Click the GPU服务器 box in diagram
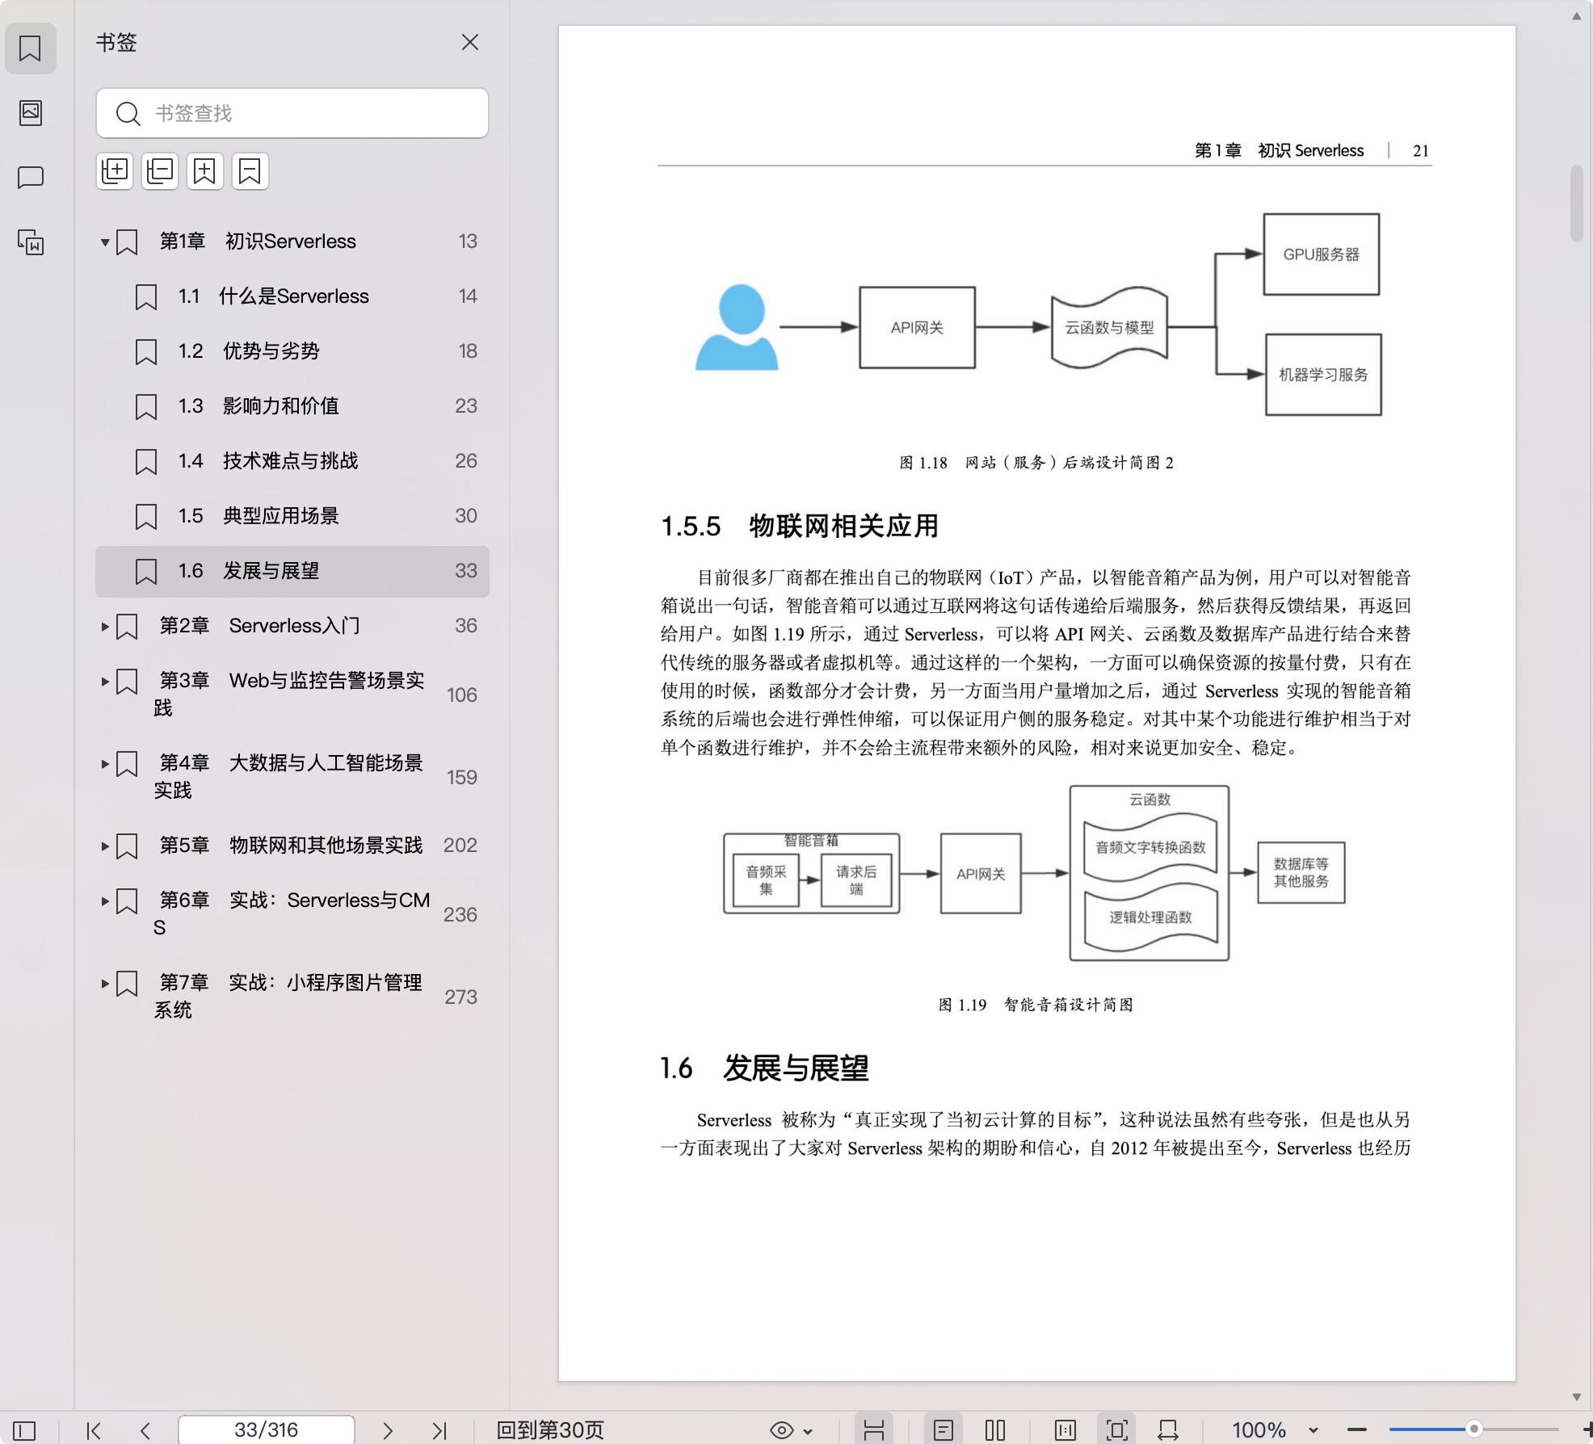1593x1444 pixels. tap(1322, 254)
